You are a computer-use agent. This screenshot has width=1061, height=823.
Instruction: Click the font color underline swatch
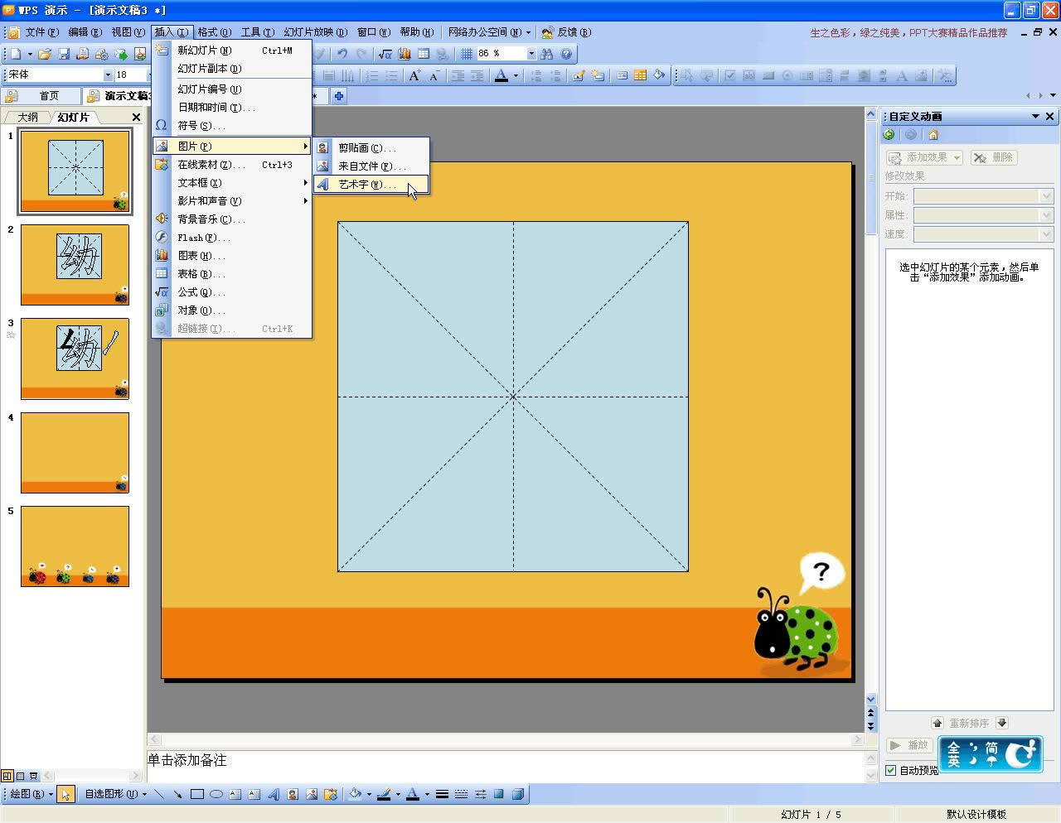point(501,75)
